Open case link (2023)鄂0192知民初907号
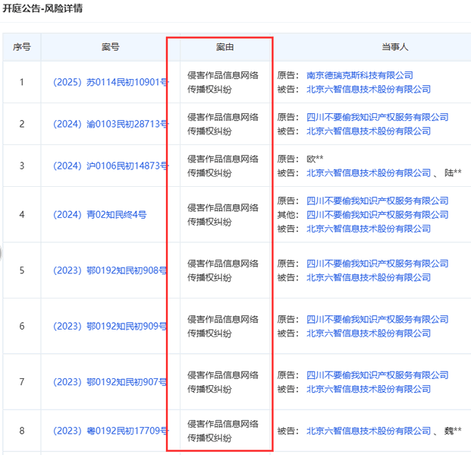The width and height of the screenshot is (471, 455). (110, 382)
